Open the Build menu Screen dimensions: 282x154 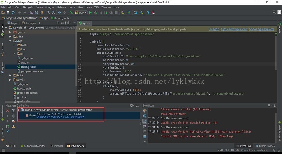pyautogui.click(x=72, y=7)
